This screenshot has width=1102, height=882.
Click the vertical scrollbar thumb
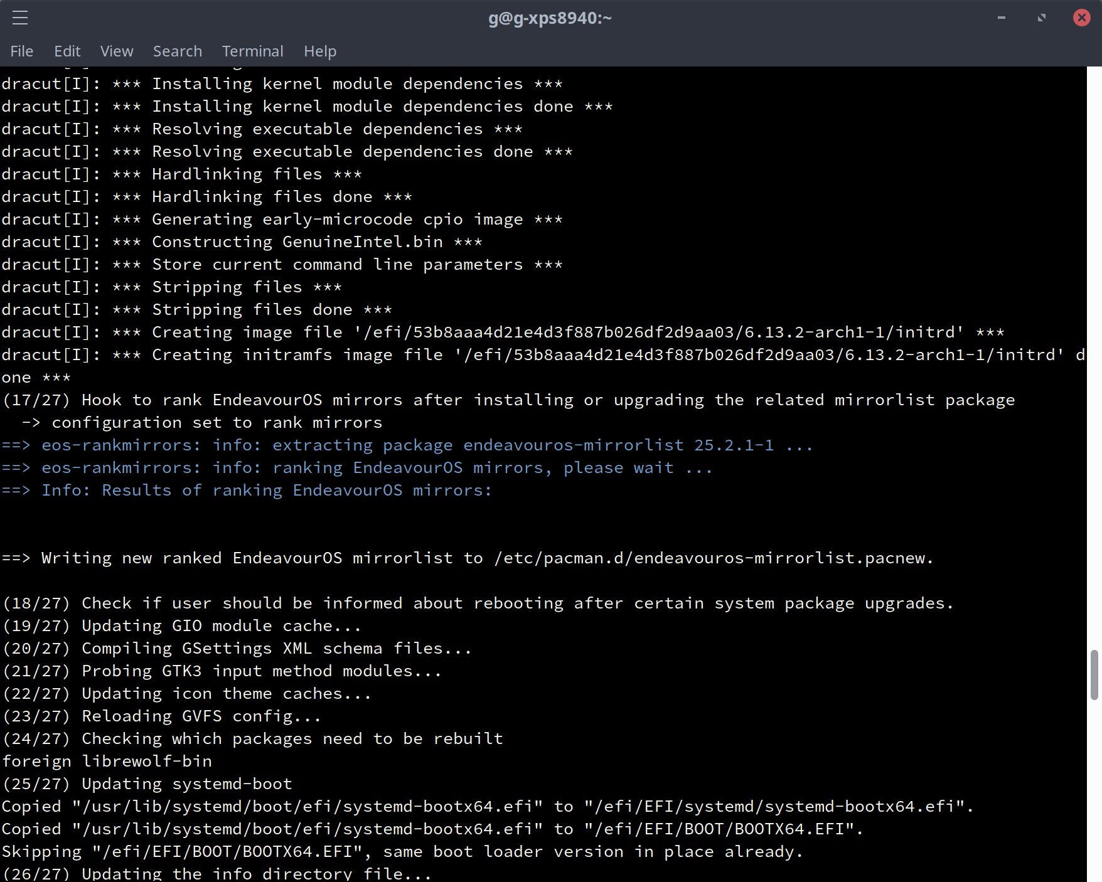1094,675
